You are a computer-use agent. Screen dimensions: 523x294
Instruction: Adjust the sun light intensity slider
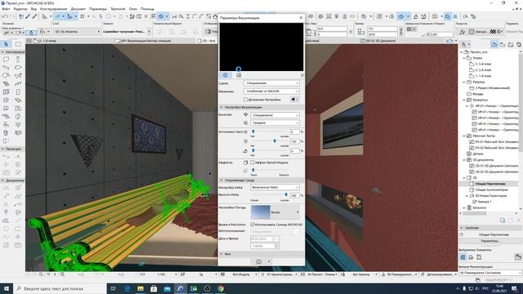pos(253,131)
